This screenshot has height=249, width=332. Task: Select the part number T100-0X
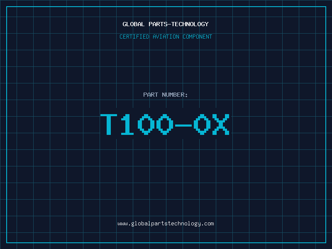click(165, 124)
